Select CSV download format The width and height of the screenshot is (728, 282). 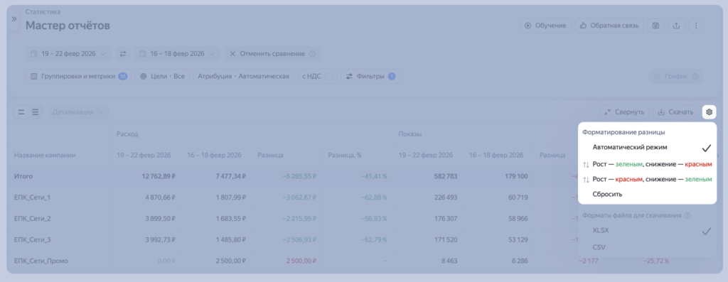tap(647, 247)
